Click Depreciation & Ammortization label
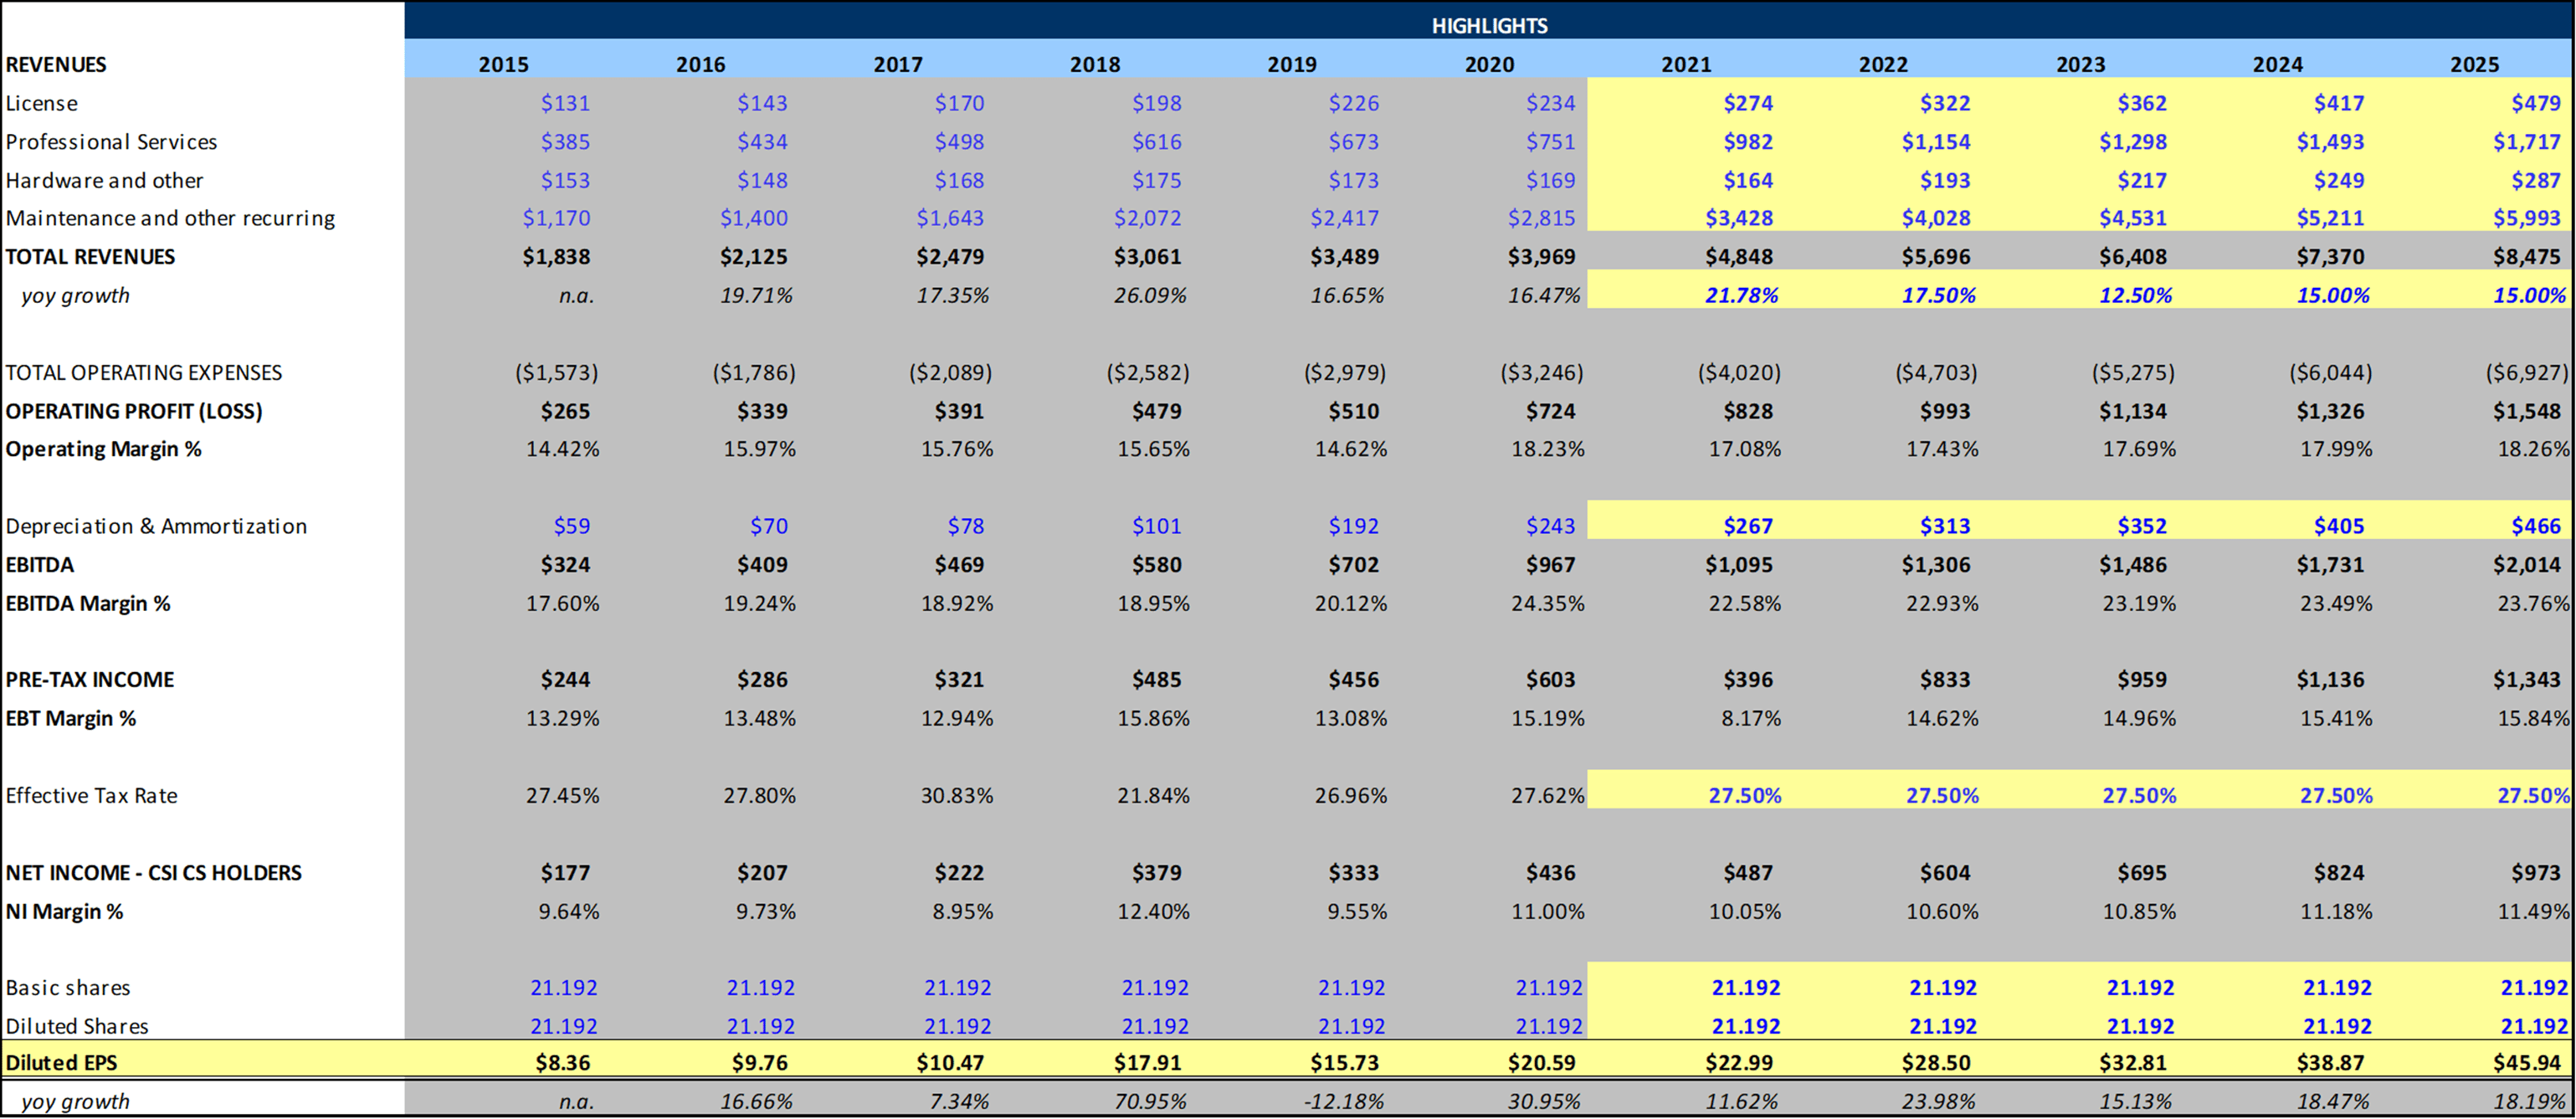Viewport: 2576px width, 1119px height. click(156, 526)
